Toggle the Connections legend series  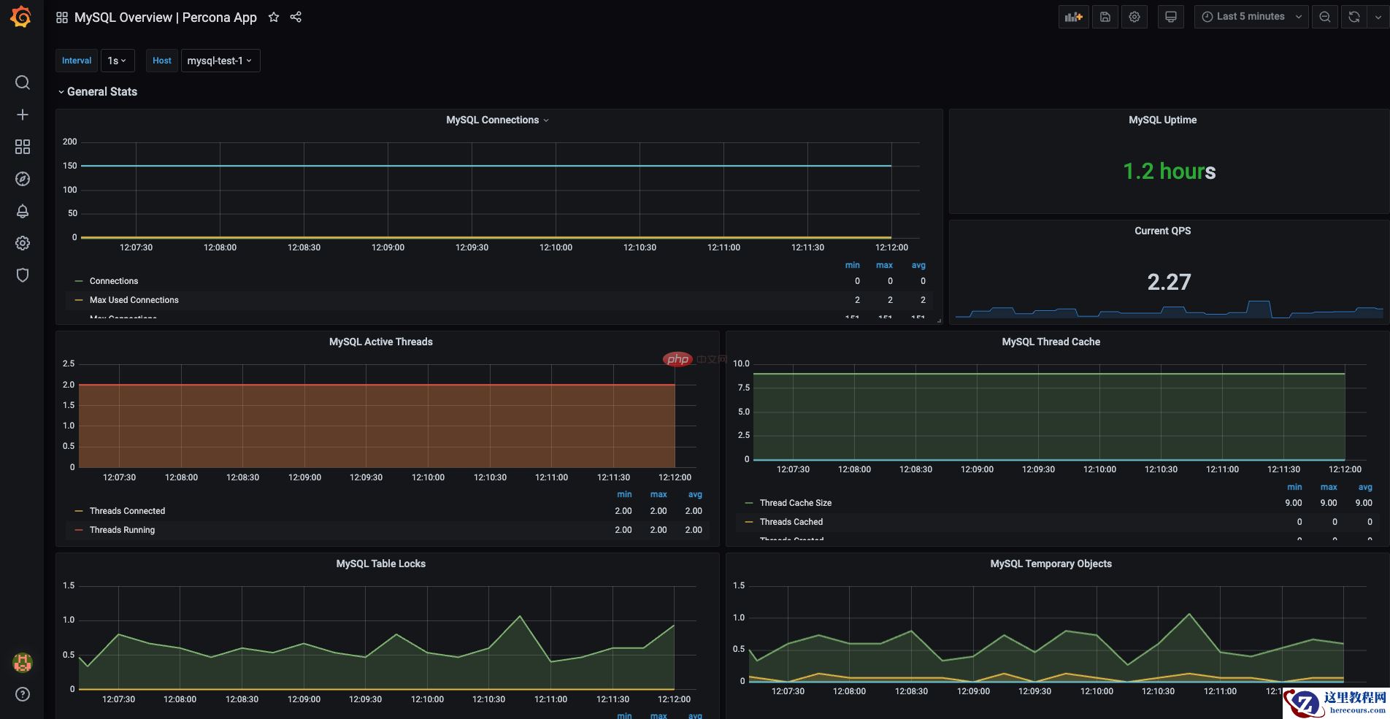coord(114,281)
